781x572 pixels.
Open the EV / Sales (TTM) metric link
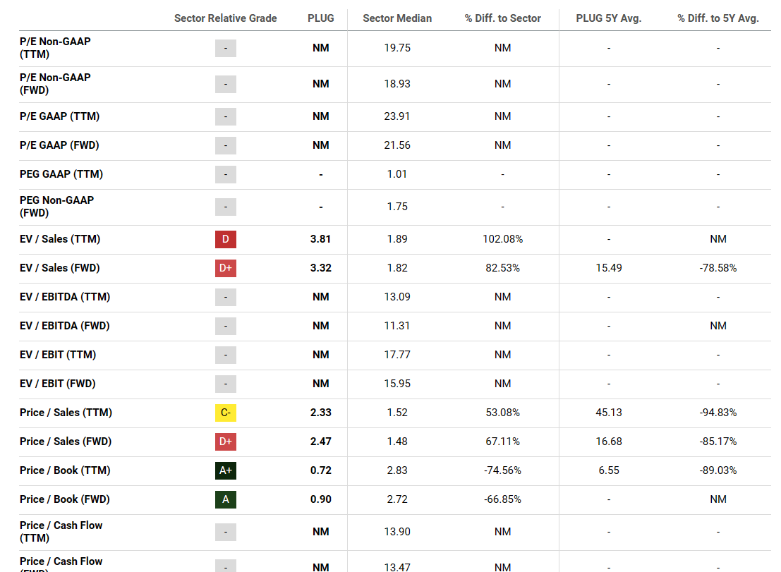click(60, 239)
